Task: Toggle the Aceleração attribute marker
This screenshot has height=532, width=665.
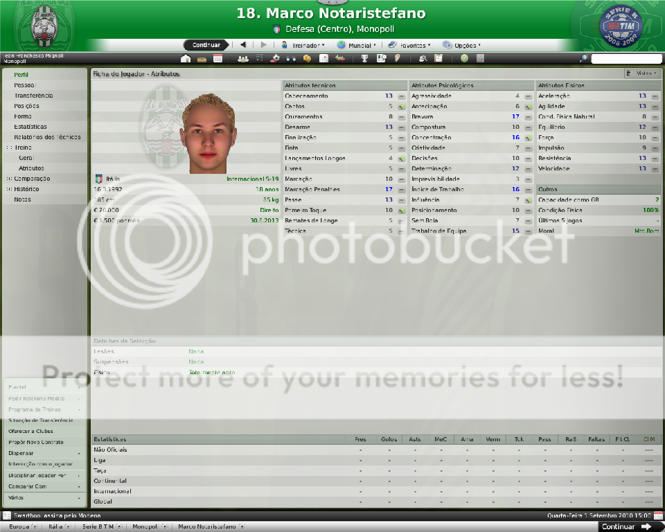Action: (655, 96)
